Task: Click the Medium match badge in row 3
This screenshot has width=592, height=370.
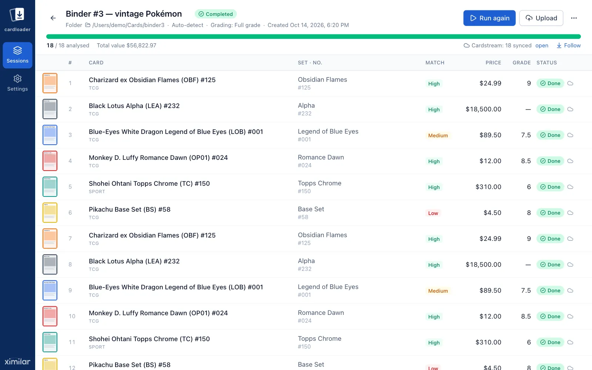Action: point(438,135)
